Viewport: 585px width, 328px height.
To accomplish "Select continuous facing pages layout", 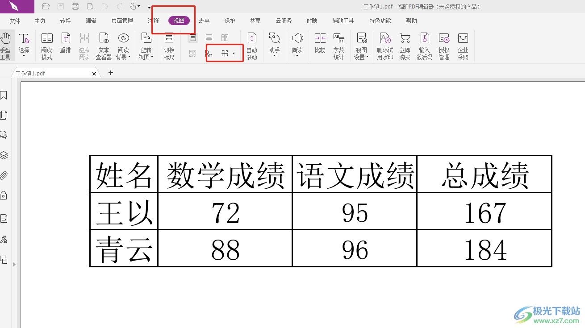I will [193, 54].
